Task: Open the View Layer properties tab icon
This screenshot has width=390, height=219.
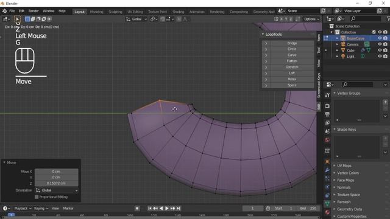Action: (x=327, y=123)
